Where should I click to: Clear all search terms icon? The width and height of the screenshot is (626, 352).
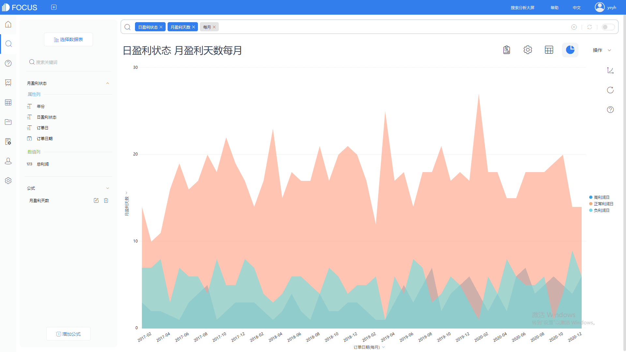pyautogui.click(x=574, y=27)
